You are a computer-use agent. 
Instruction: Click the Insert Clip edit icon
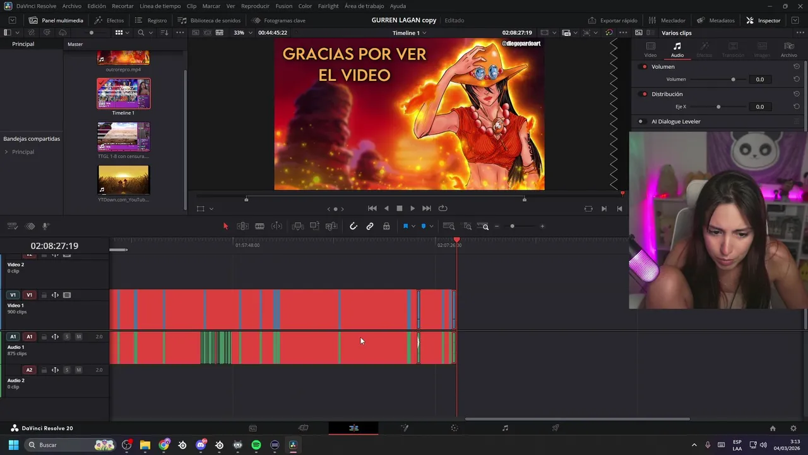[x=297, y=226]
